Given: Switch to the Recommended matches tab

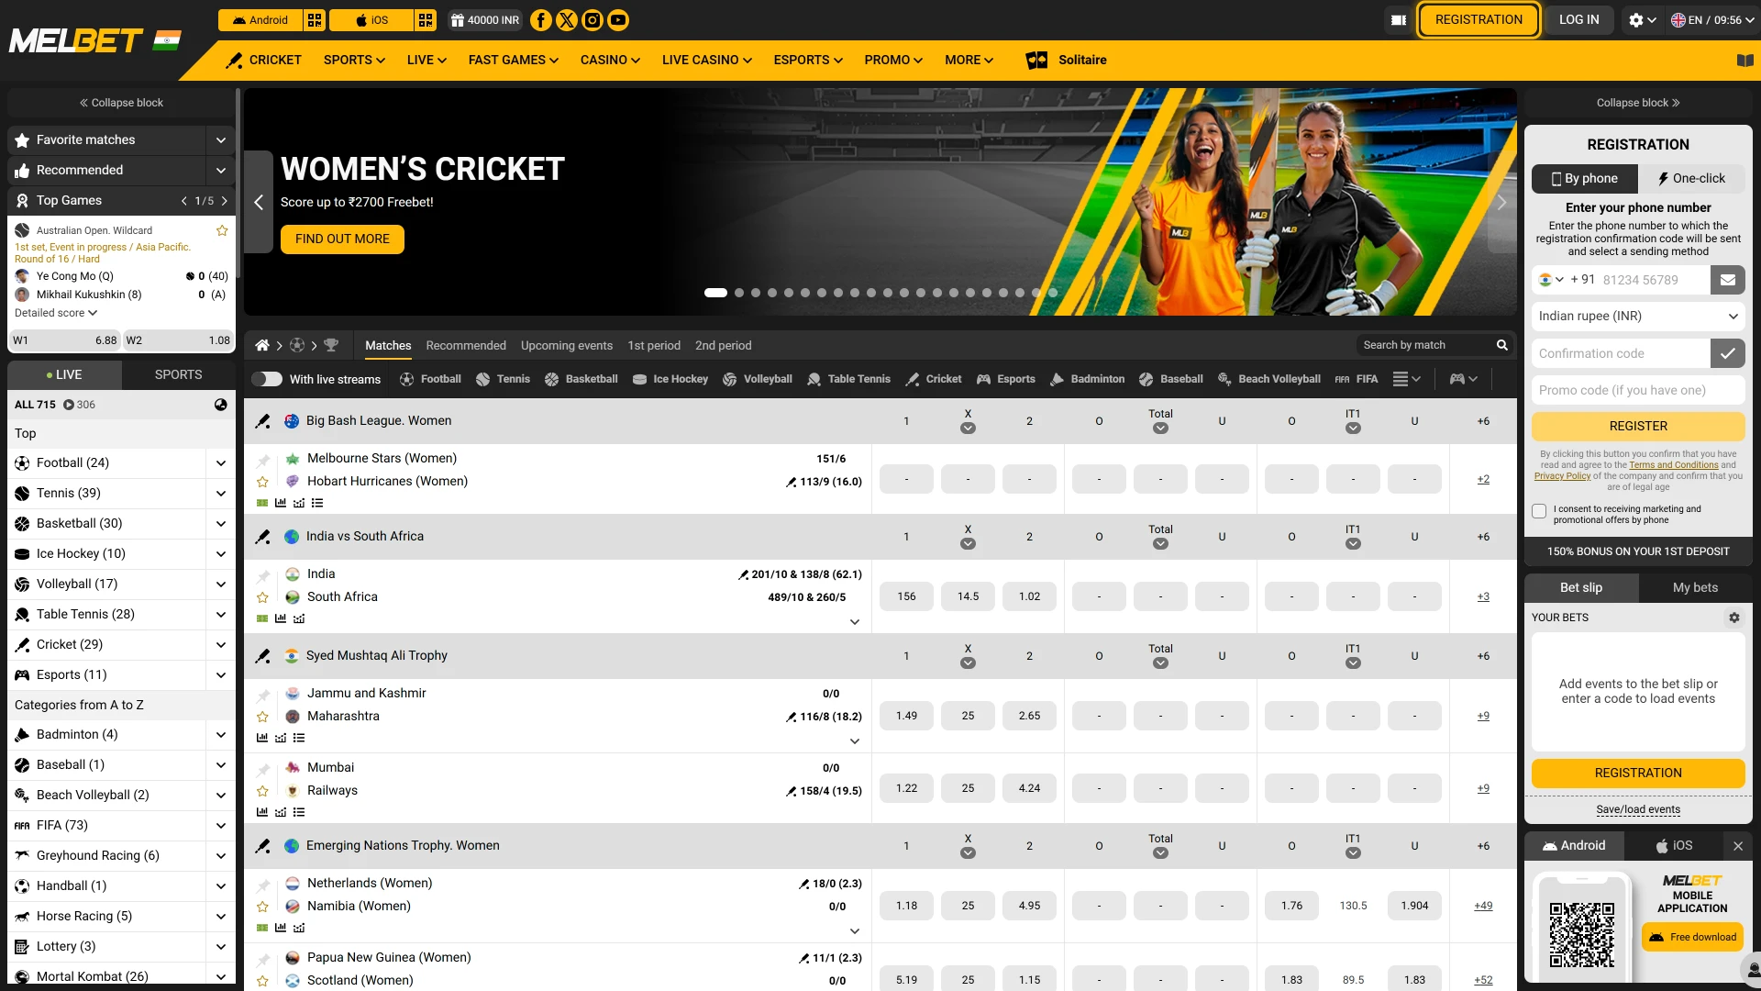Looking at the screenshot, I should 466,346.
